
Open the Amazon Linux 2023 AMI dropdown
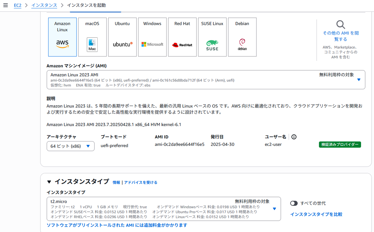point(206,80)
